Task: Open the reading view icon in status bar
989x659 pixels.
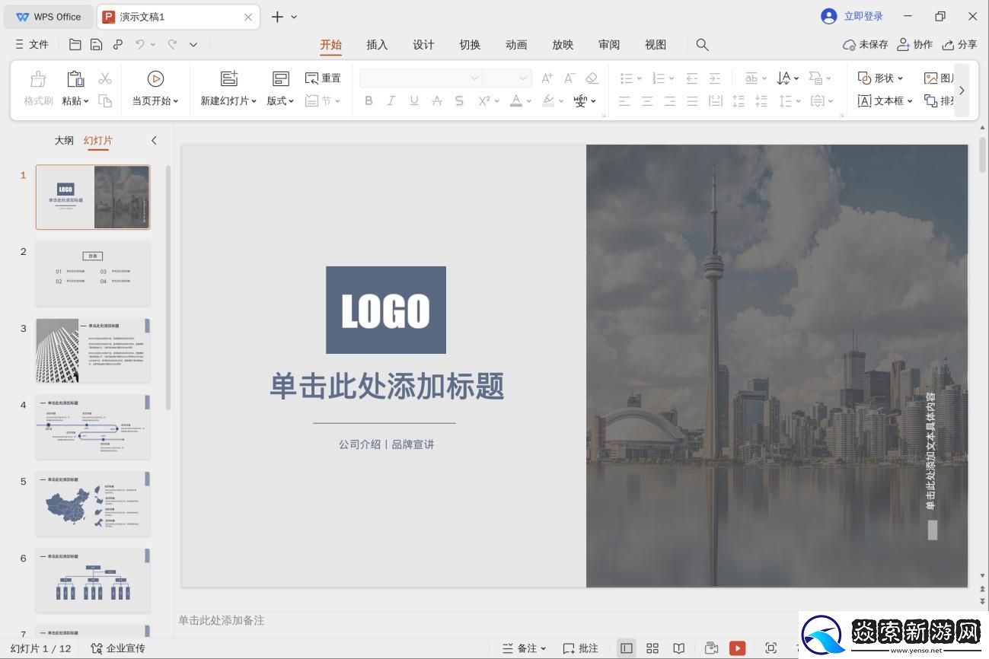Action: tap(678, 648)
